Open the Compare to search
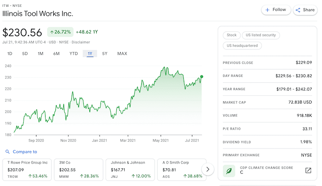 25,152
